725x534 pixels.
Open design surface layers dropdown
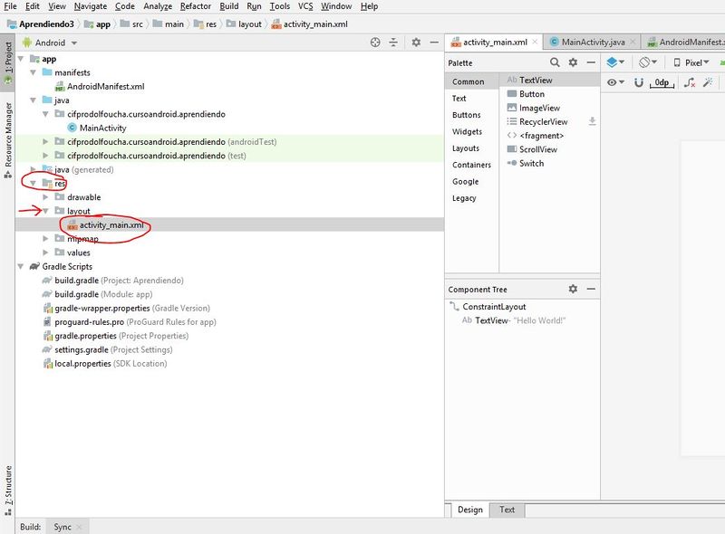(x=615, y=62)
